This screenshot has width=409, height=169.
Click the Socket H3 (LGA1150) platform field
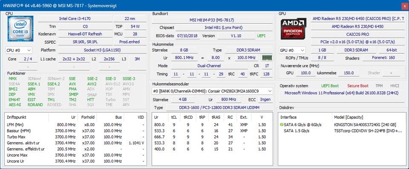(102, 50)
